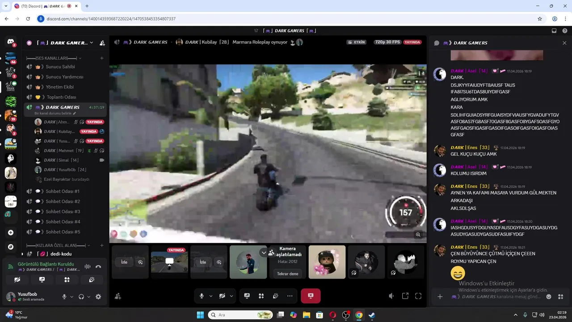The height and width of the screenshot is (322, 572).
Task: Mute microphone in call control bar
Action: point(202,296)
